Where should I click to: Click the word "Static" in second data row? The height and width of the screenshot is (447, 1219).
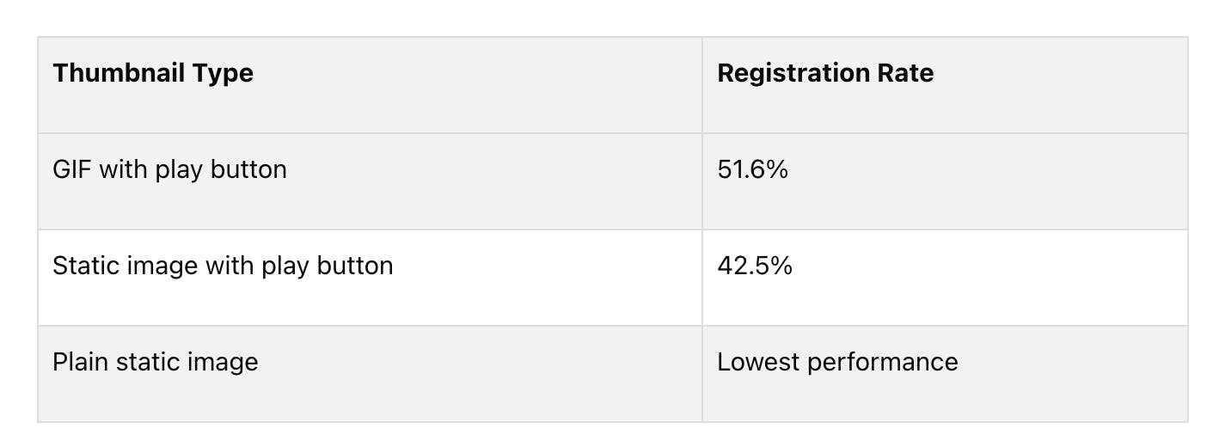click(x=81, y=266)
